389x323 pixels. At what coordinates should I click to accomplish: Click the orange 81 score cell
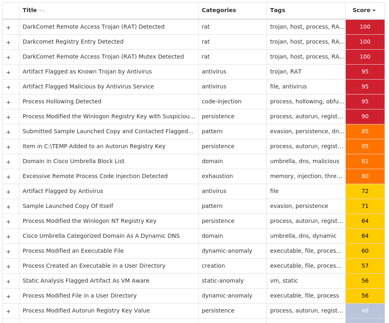tap(365, 161)
